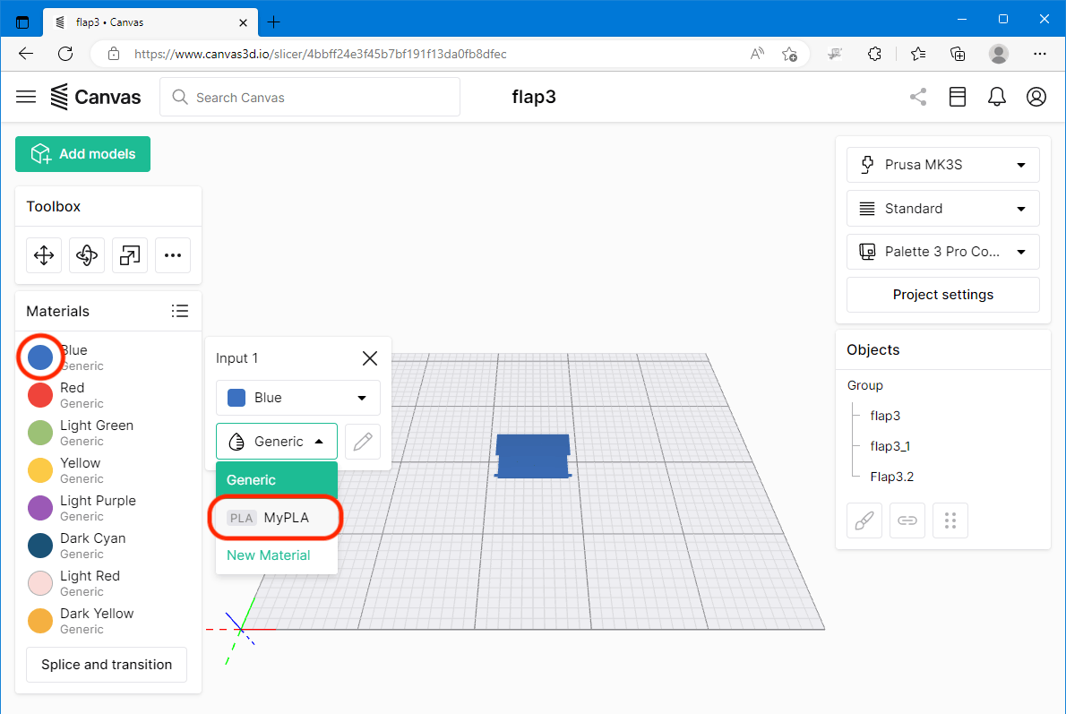
Task: Close the Input 1 popup
Action: tap(370, 358)
